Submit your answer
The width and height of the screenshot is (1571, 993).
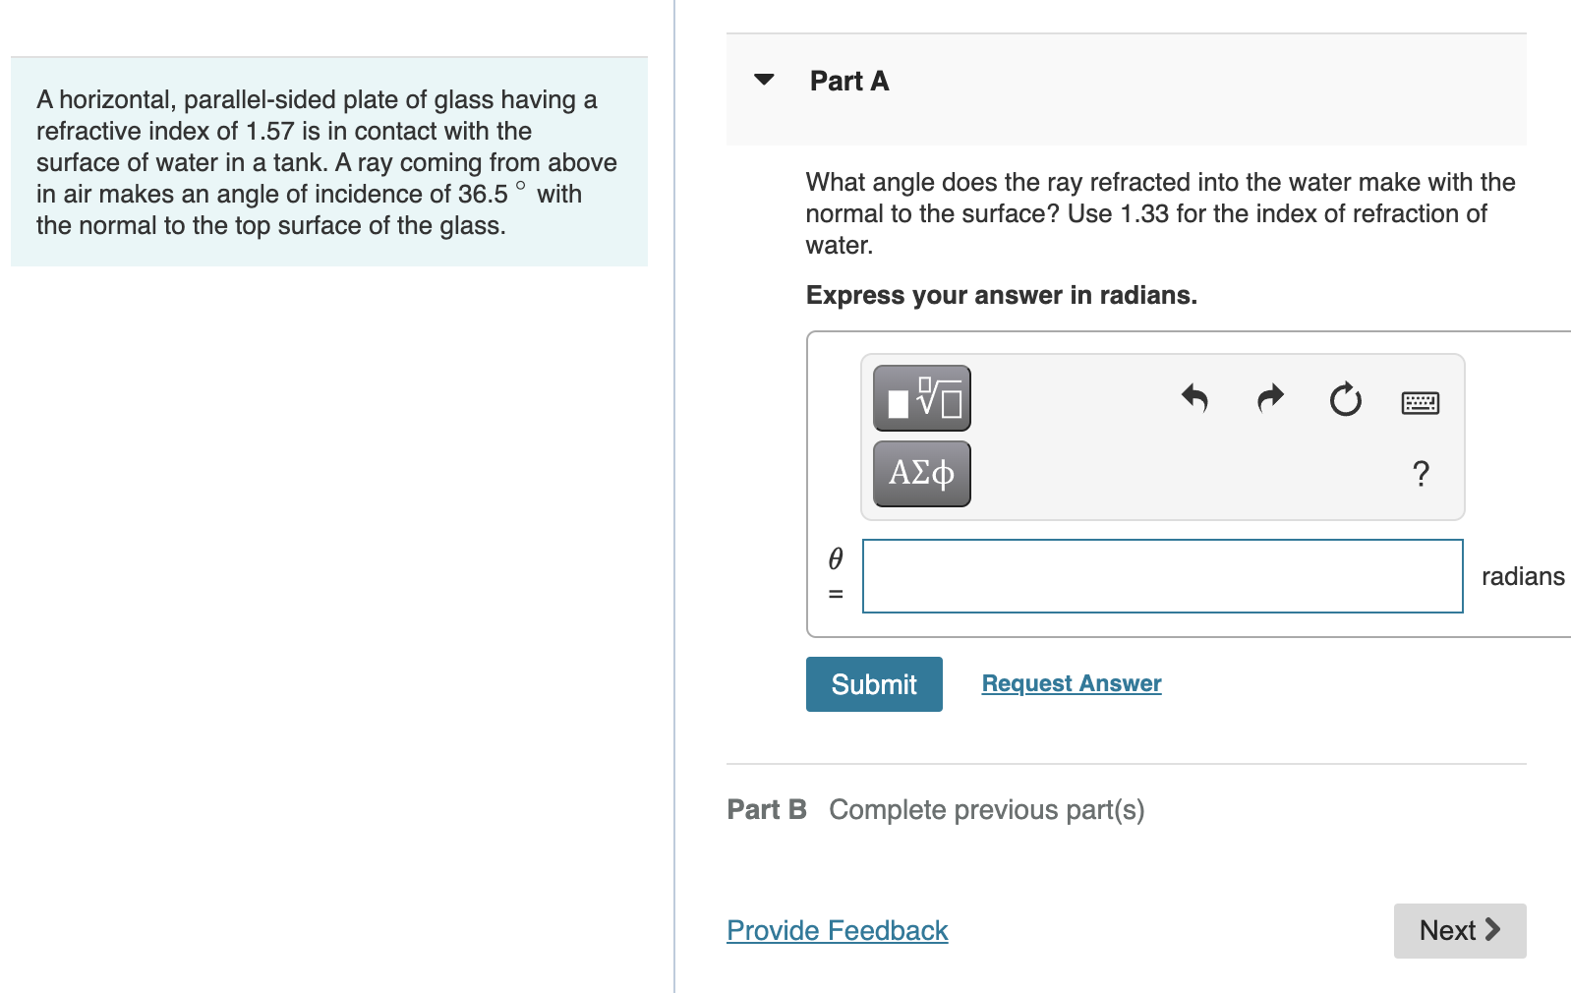click(873, 683)
